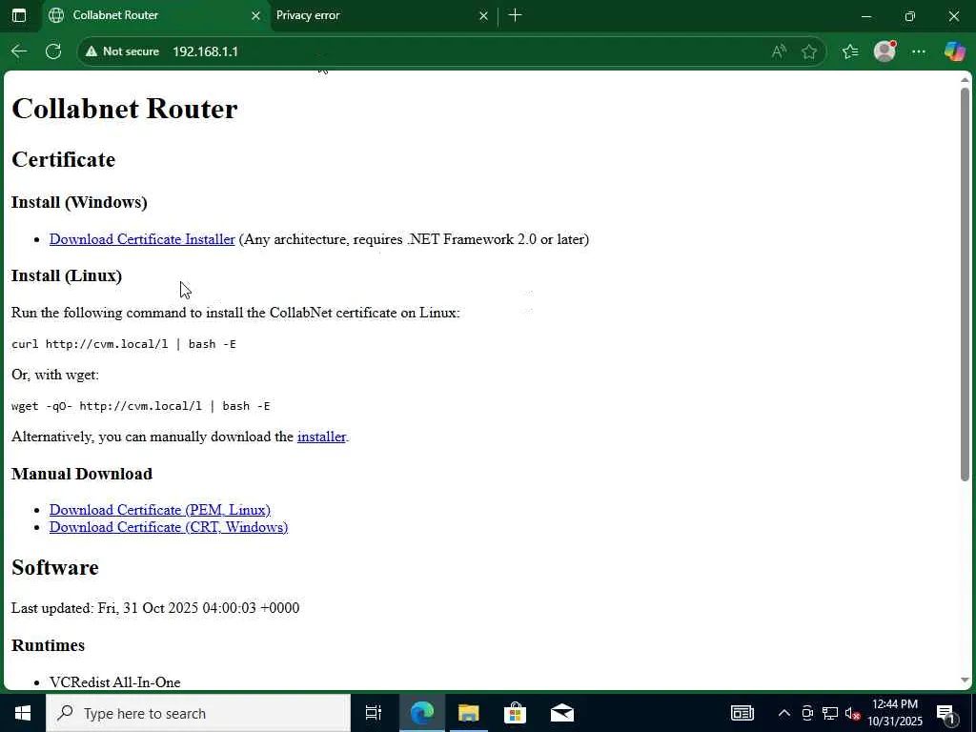
Task: Open the Mail app from taskbar
Action: pos(562,713)
